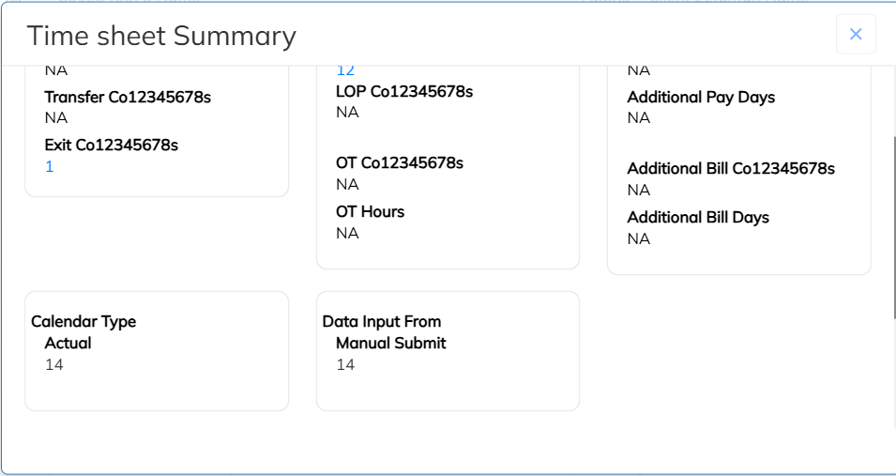The image size is (896, 476).
Task: Select the Exit Co12345678s label
Action: click(x=111, y=145)
